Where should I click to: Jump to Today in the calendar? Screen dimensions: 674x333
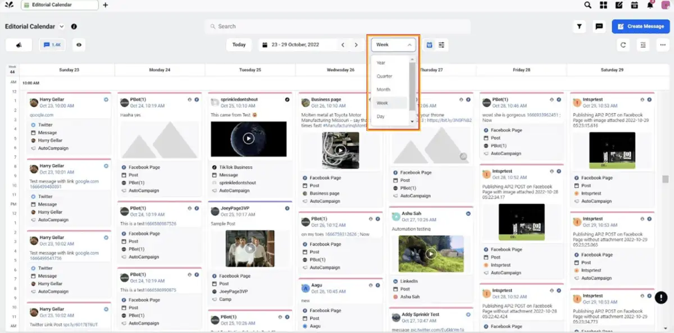(239, 44)
